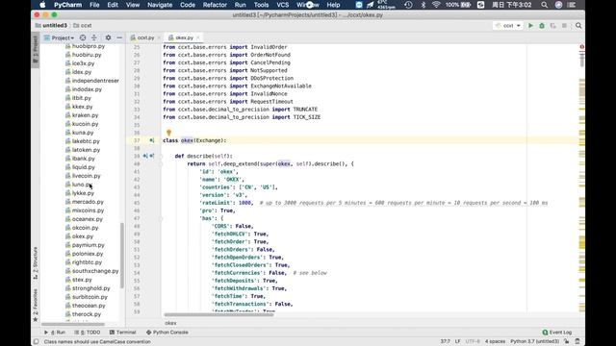Image resolution: width=616 pixels, height=346 pixels.
Task: Change line separator LF in status bar
Action: (458, 341)
